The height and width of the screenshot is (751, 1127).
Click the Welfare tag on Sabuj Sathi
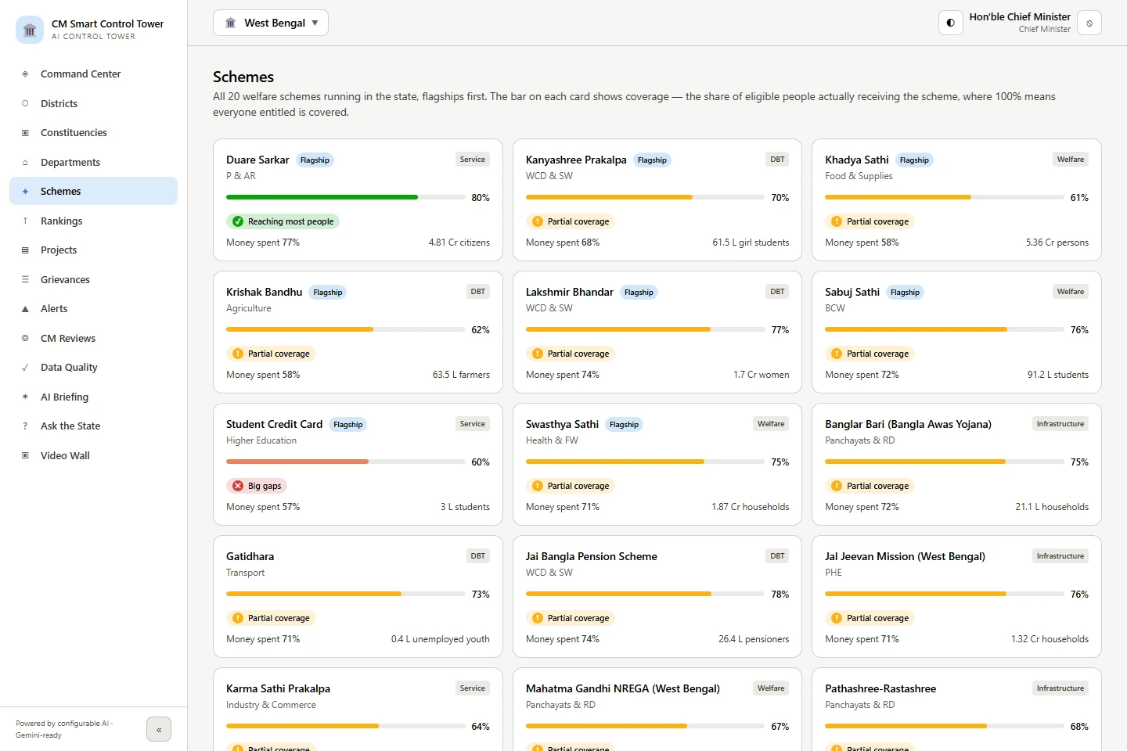1071,292
